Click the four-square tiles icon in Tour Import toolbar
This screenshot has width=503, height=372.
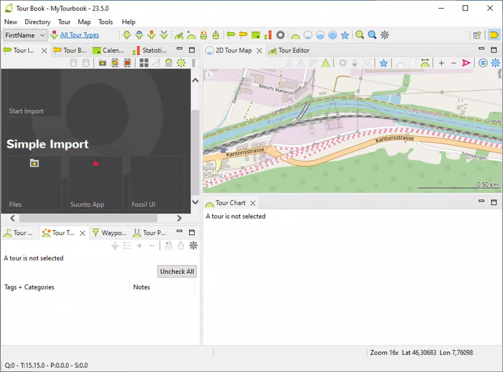[x=144, y=63]
